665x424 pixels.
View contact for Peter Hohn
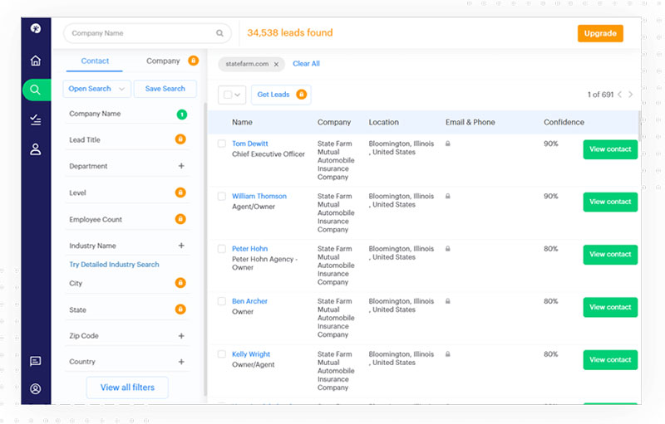pyautogui.click(x=610, y=254)
